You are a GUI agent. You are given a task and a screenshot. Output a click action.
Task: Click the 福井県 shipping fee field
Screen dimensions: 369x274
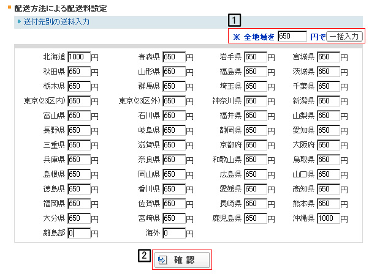256,116
